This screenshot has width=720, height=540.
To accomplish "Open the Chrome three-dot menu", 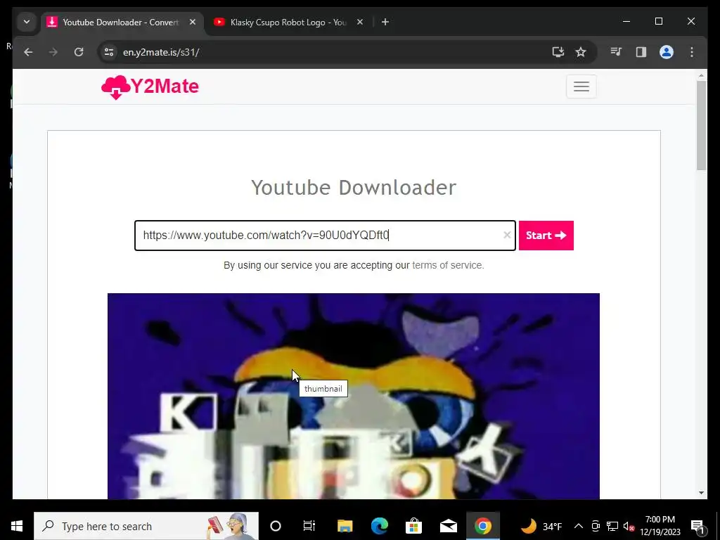I will point(692,52).
